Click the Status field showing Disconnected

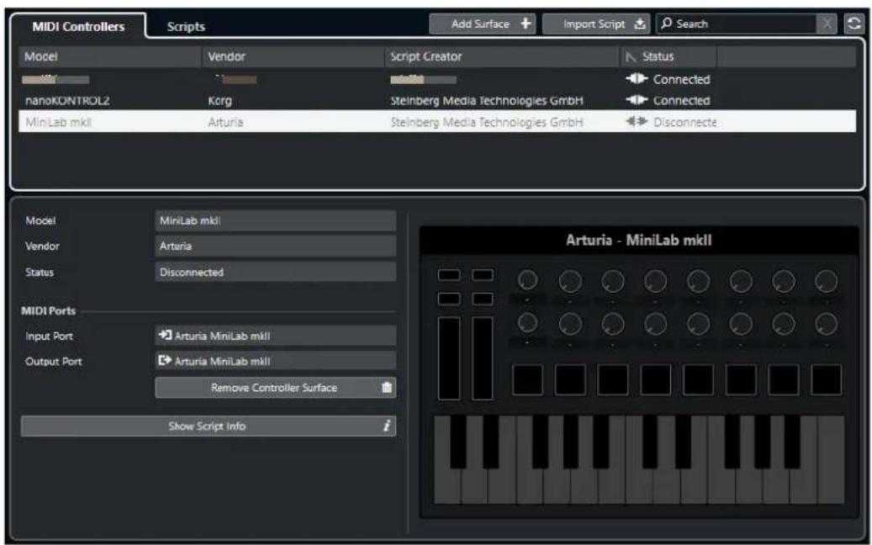276,272
